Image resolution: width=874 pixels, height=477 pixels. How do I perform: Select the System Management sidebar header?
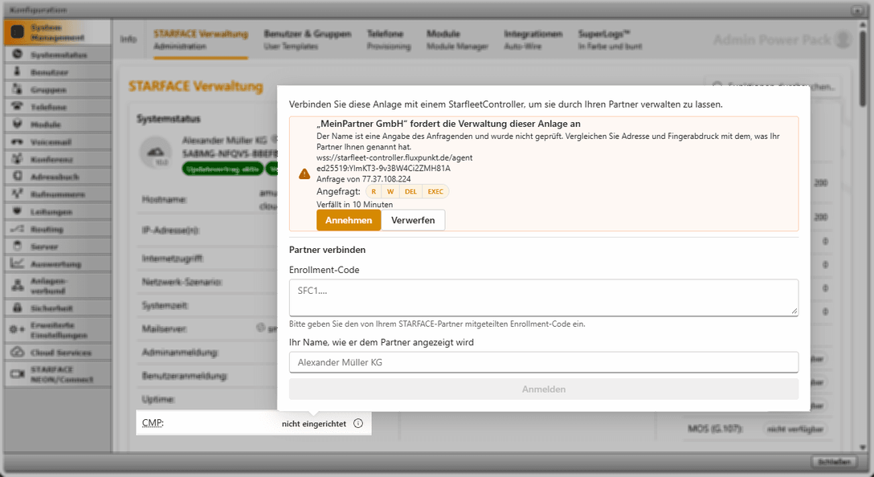[x=57, y=32]
